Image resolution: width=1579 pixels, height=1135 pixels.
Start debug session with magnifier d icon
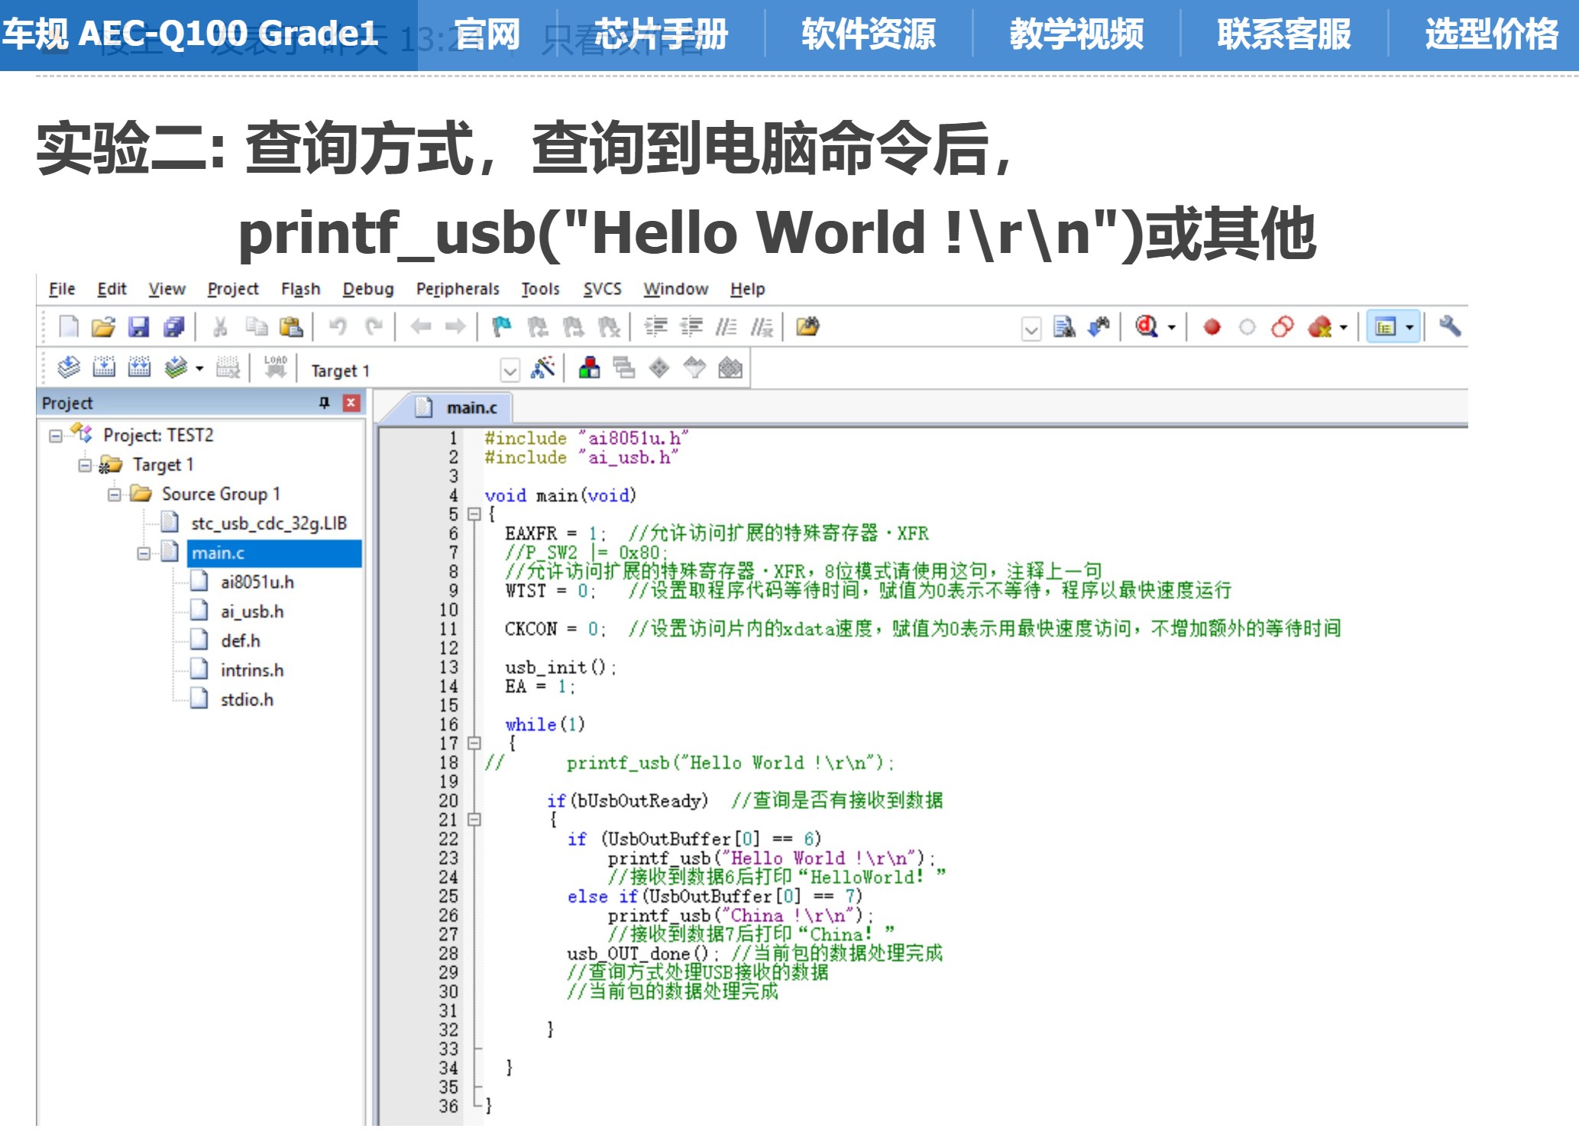pyautogui.click(x=1146, y=327)
